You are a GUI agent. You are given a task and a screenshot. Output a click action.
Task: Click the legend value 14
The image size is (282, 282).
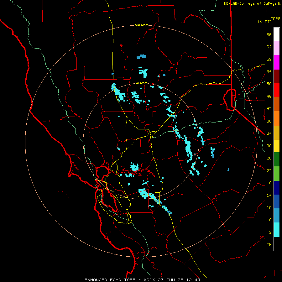tap(269, 195)
